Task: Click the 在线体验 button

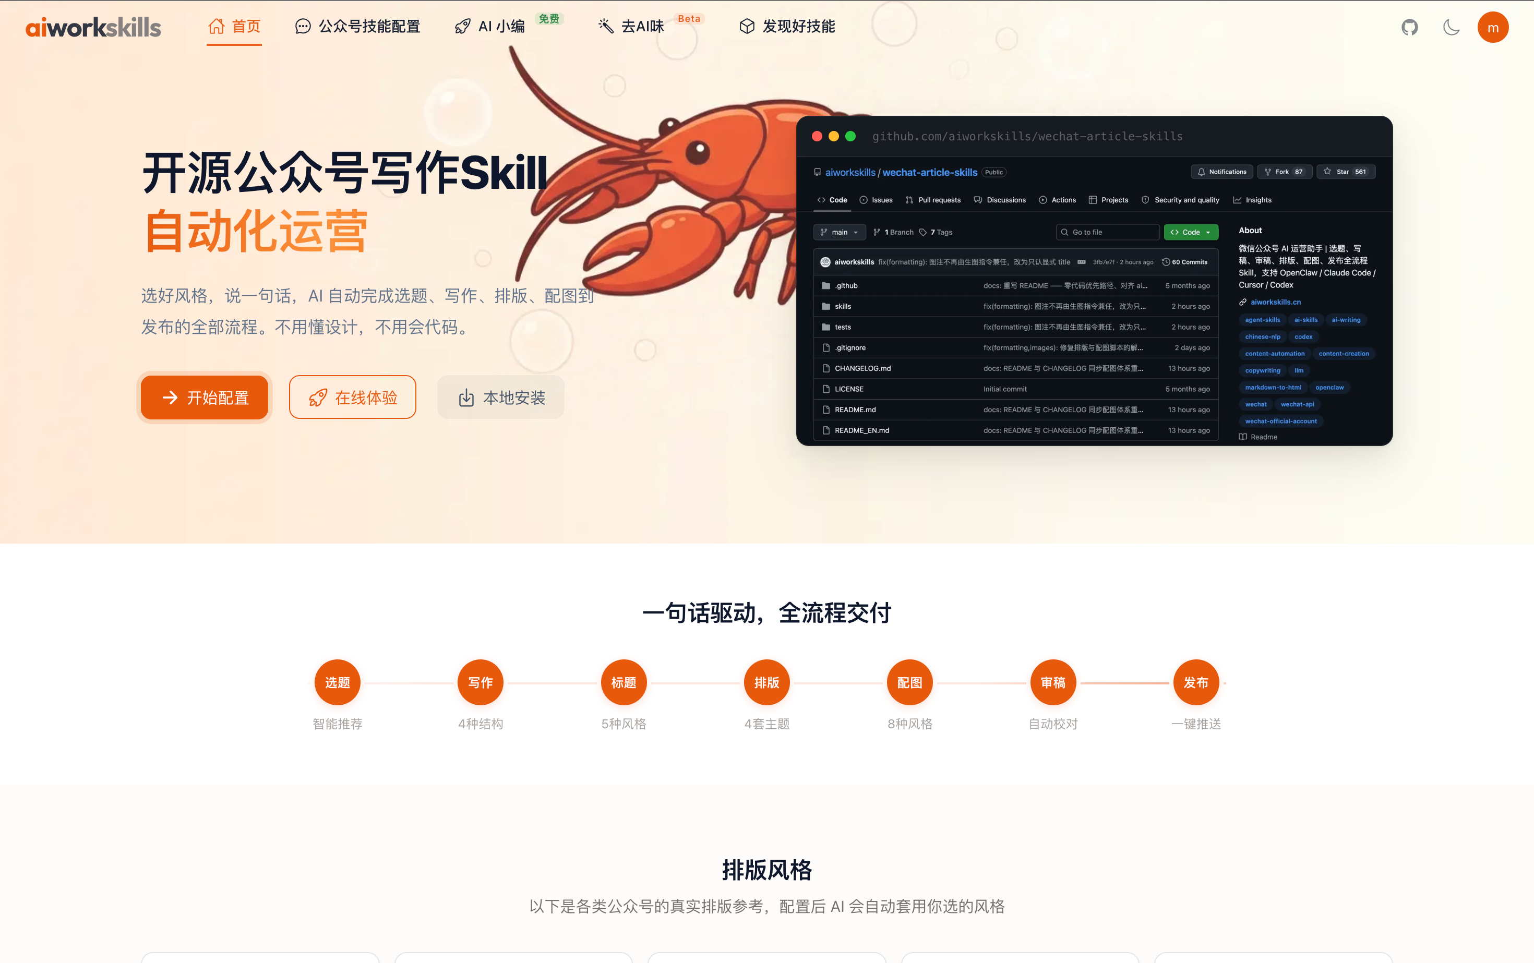Action: click(352, 398)
